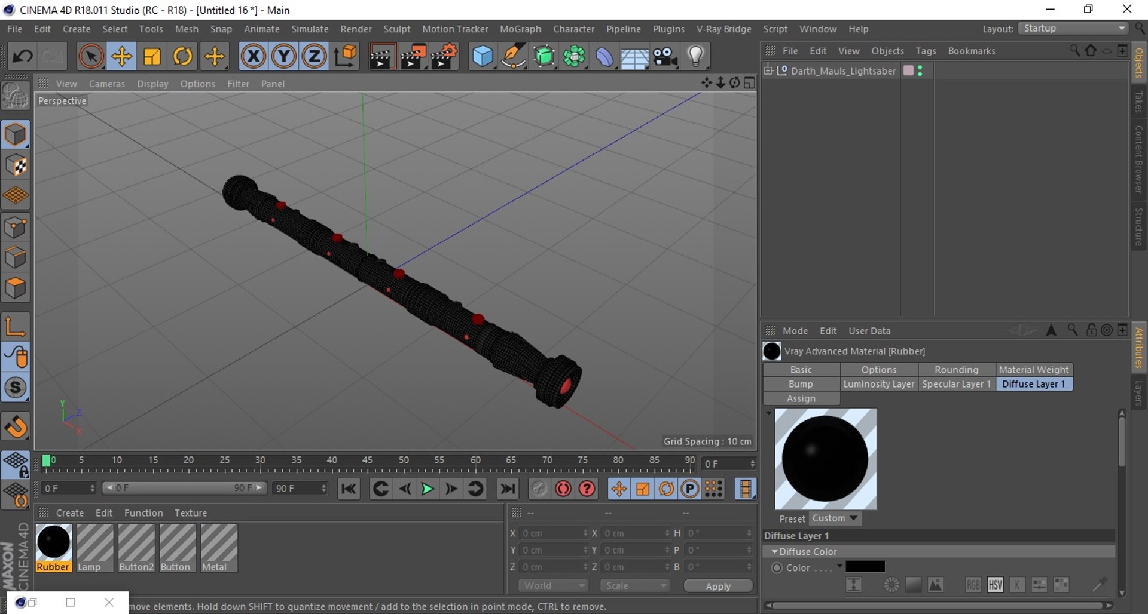Enable Axis mode
This screenshot has width=1148, height=614.
click(16, 326)
